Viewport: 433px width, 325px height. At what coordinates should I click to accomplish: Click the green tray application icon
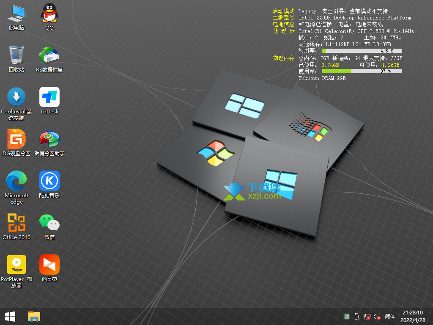tap(347, 317)
